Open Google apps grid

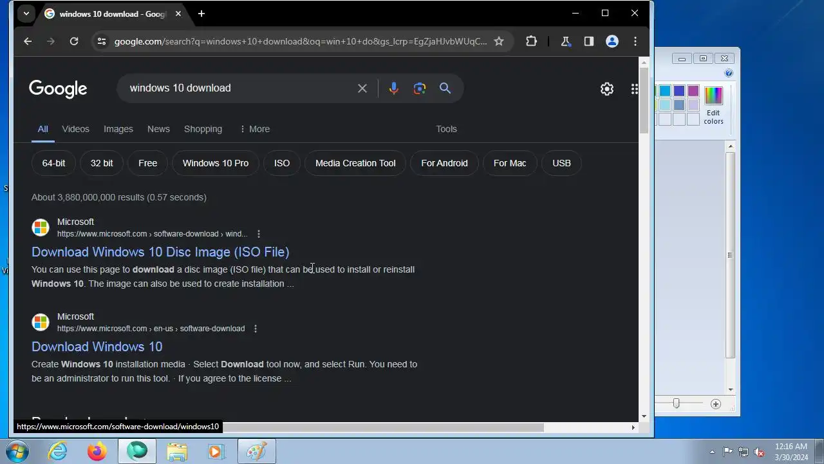(x=635, y=89)
